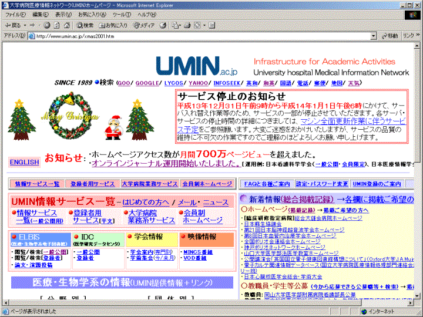Open the Back button history dropdown arrow
This screenshot has height=317, width=423.
tap(25, 25)
